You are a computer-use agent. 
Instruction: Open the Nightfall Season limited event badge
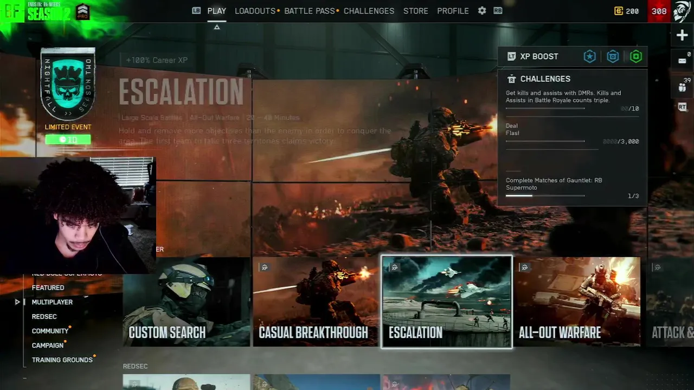(68, 84)
